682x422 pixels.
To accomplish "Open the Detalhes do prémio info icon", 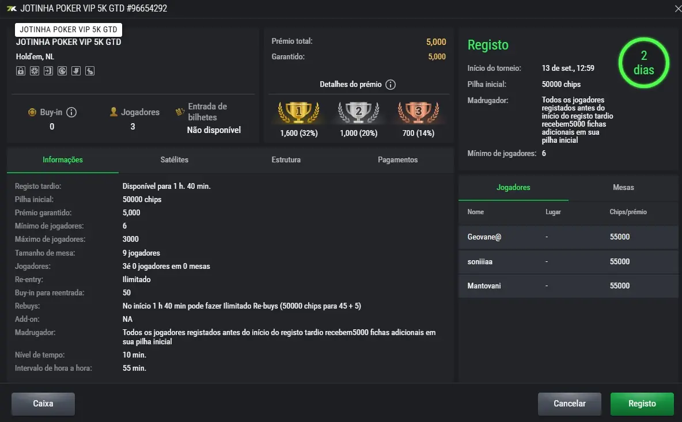I will click(391, 84).
